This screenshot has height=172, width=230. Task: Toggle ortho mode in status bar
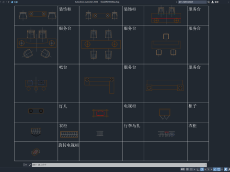[198, 169]
